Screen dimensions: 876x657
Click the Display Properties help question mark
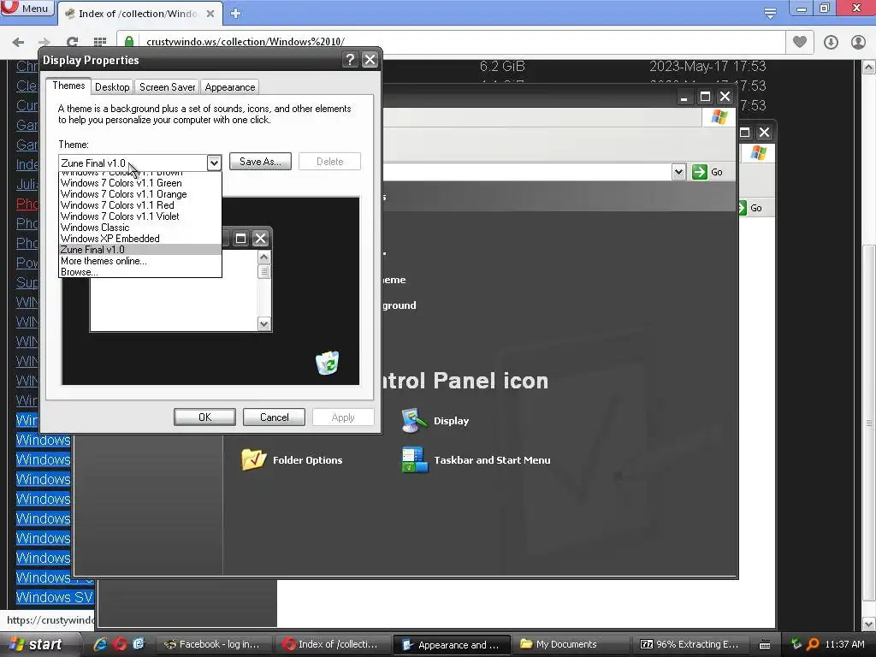(x=350, y=60)
